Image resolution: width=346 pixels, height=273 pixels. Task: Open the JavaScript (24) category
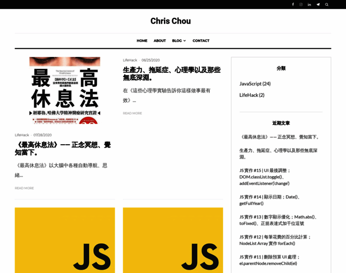(x=255, y=84)
